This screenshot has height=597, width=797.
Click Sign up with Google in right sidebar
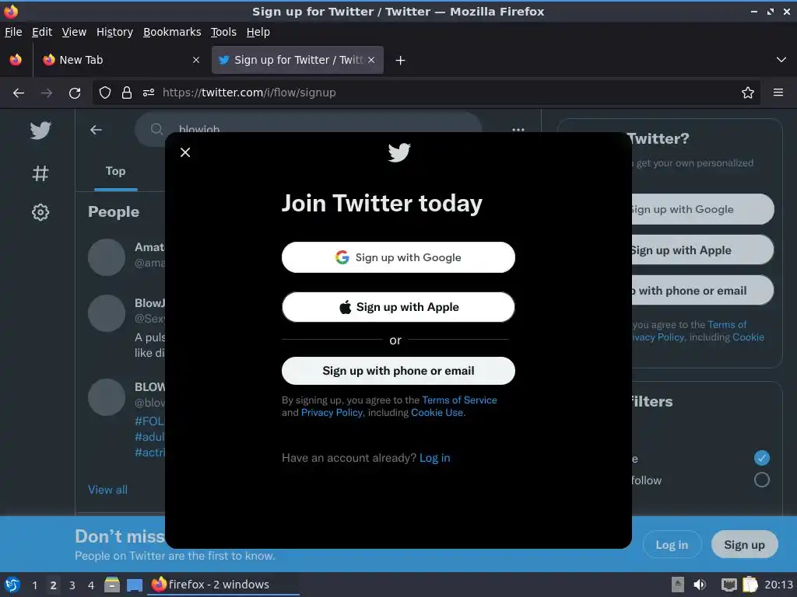[703, 209]
